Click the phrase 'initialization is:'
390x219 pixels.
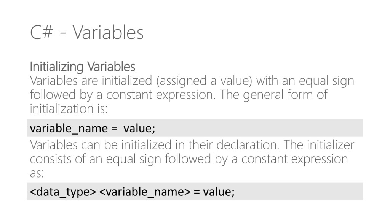pos(69,108)
